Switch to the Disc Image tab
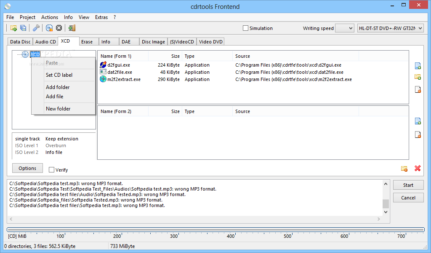 click(x=153, y=42)
